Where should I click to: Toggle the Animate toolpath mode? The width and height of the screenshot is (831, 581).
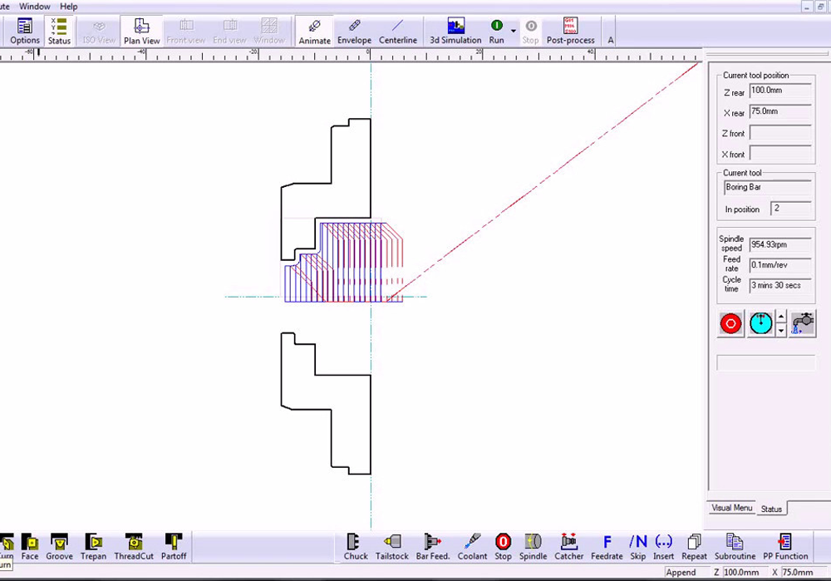point(315,31)
